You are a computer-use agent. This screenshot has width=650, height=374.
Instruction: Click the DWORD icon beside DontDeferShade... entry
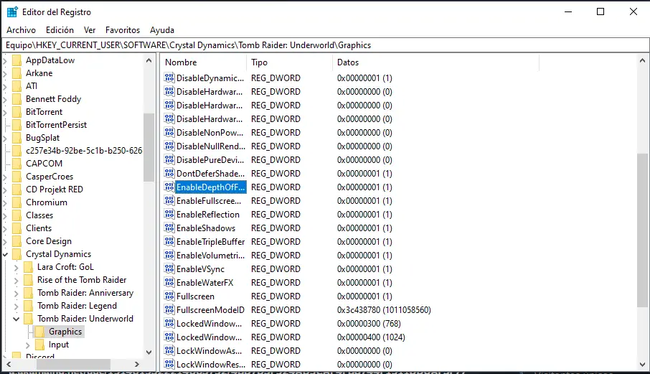pos(169,173)
